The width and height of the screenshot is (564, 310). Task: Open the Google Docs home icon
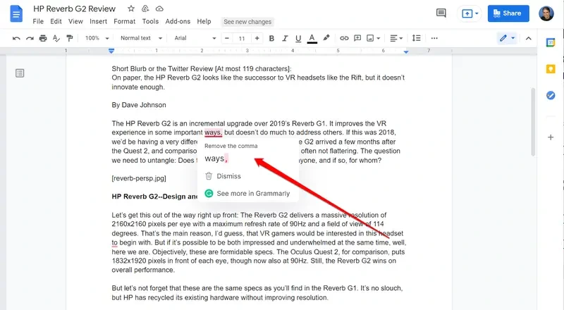(x=16, y=14)
